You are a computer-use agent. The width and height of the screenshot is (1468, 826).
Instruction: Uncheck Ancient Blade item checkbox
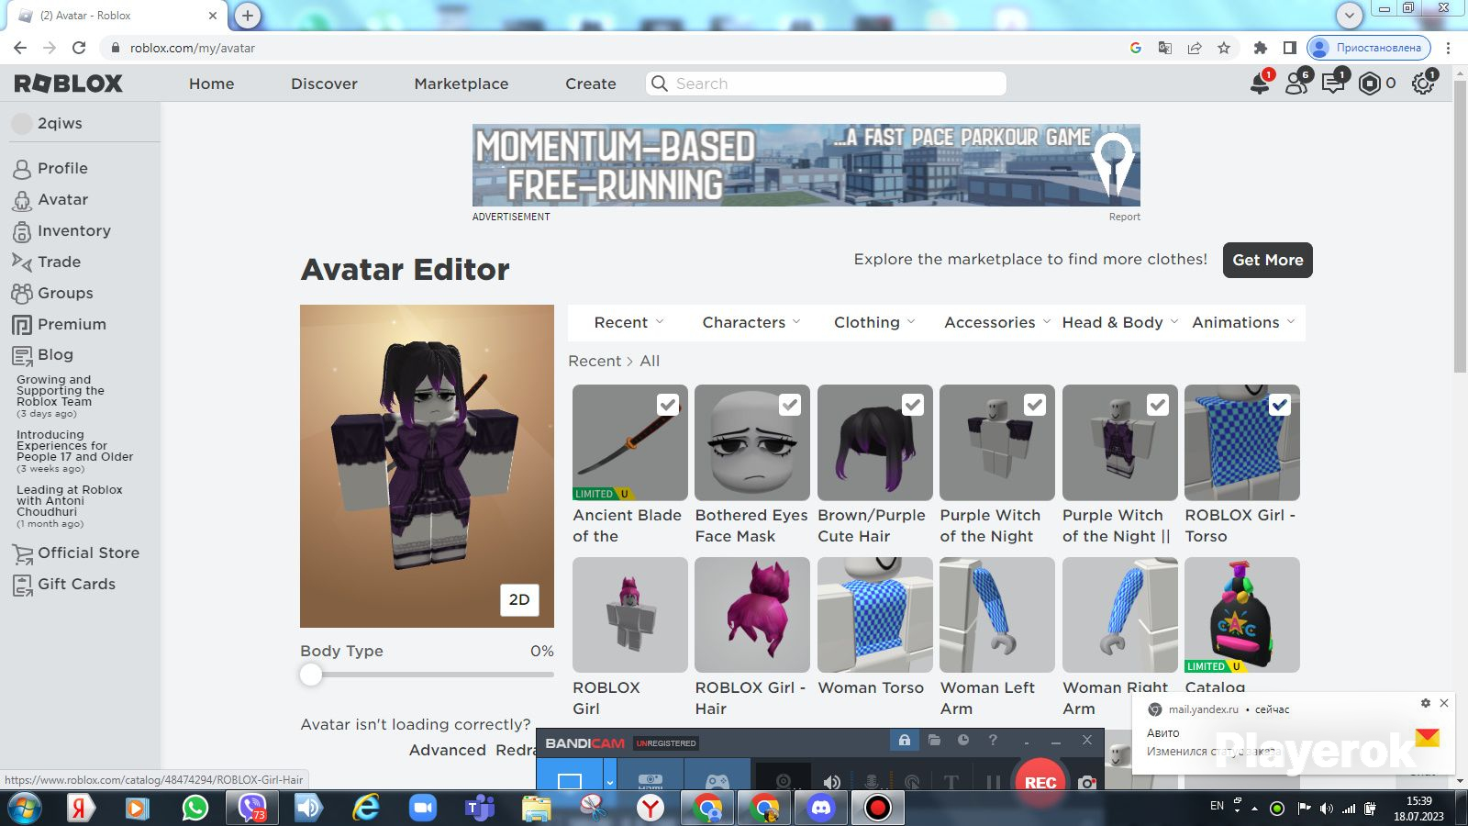(x=668, y=405)
